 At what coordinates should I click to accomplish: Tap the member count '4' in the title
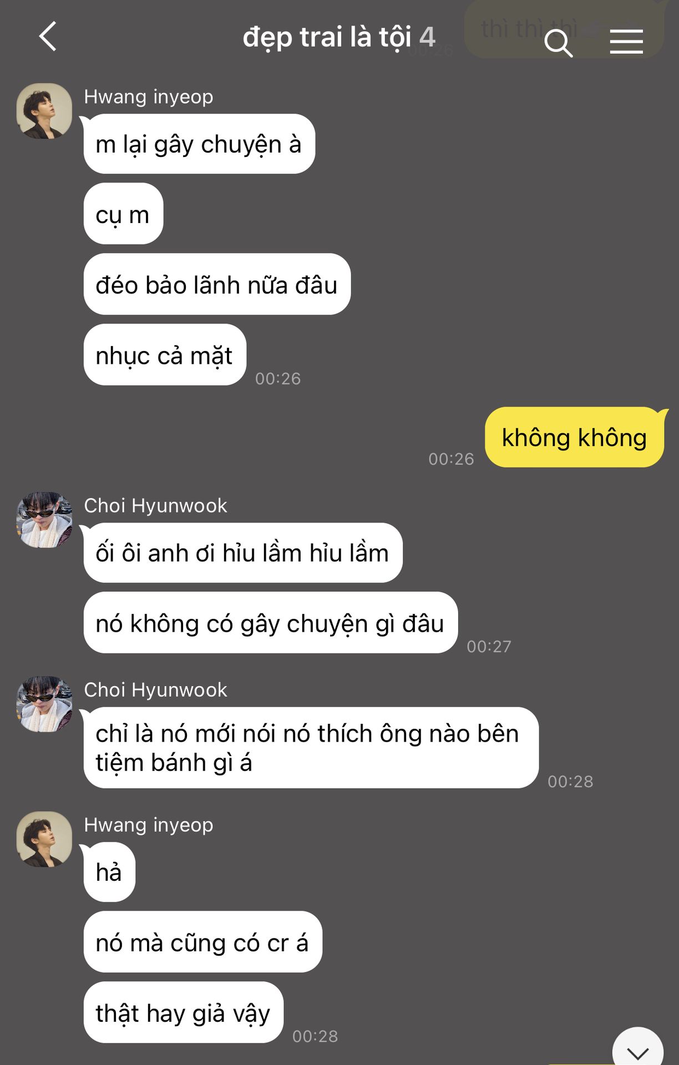[x=427, y=38]
